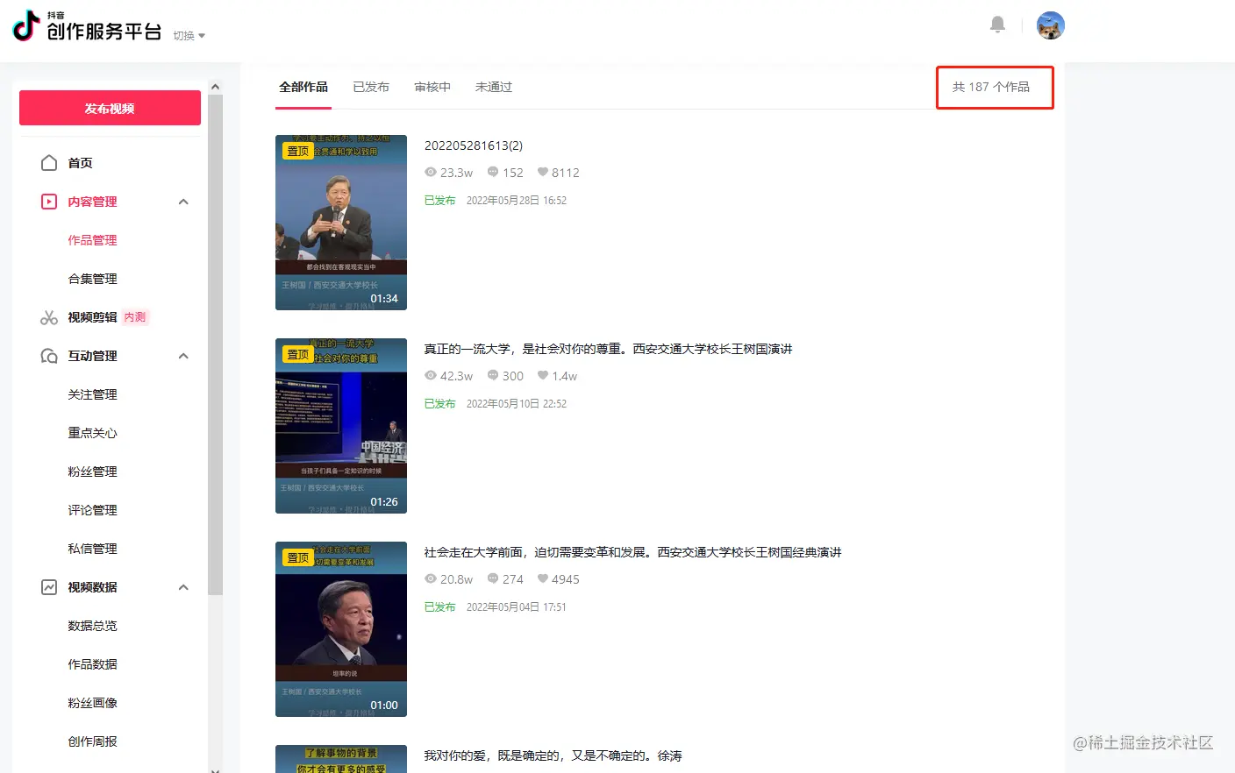Open 粉丝管理 in the sidebar
Viewport: 1235px width, 773px height.
92,472
